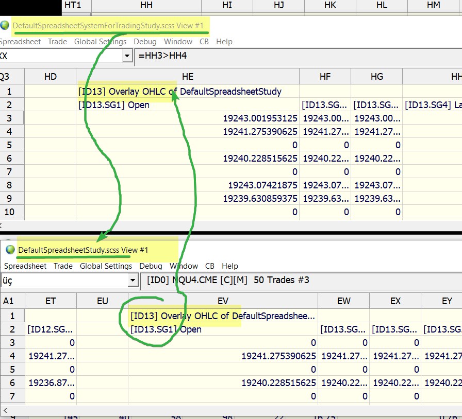
Task: Select column header HF in upper spreadsheet
Action: pos(325,77)
